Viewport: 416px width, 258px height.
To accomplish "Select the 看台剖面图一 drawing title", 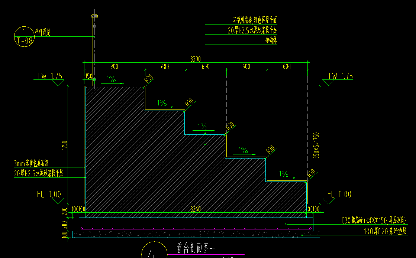I will click(196, 248).
